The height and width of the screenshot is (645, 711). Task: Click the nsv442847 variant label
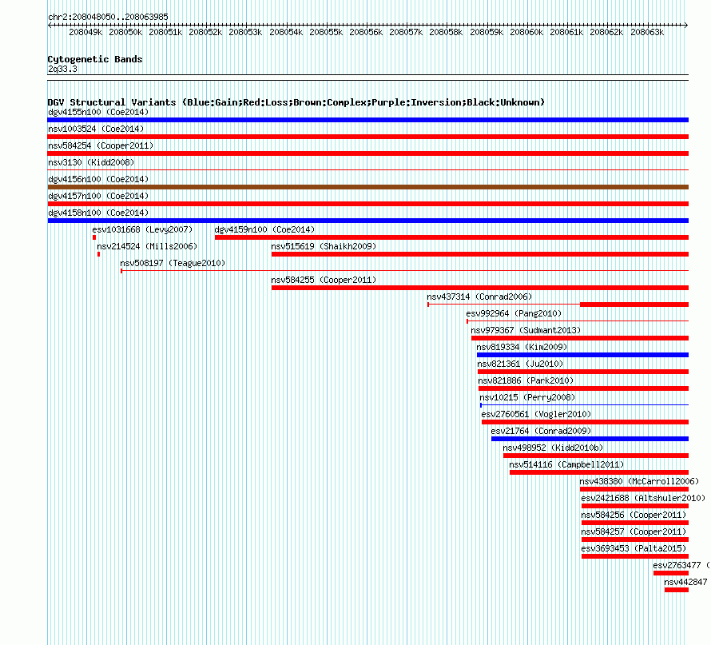pyautogui.click(x=685, y=582)
